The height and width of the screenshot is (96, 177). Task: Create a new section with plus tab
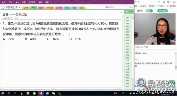(88, 8)
